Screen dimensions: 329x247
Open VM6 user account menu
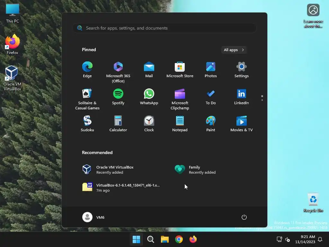pos(93,217)
